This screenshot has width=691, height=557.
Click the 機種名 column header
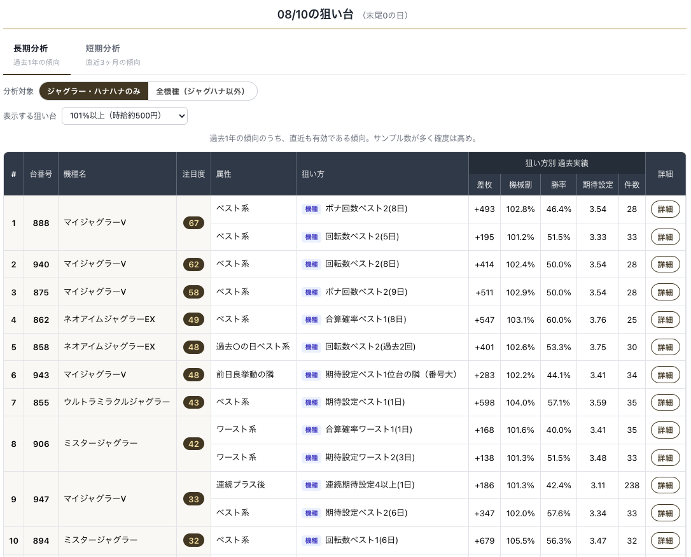point(117,174)
